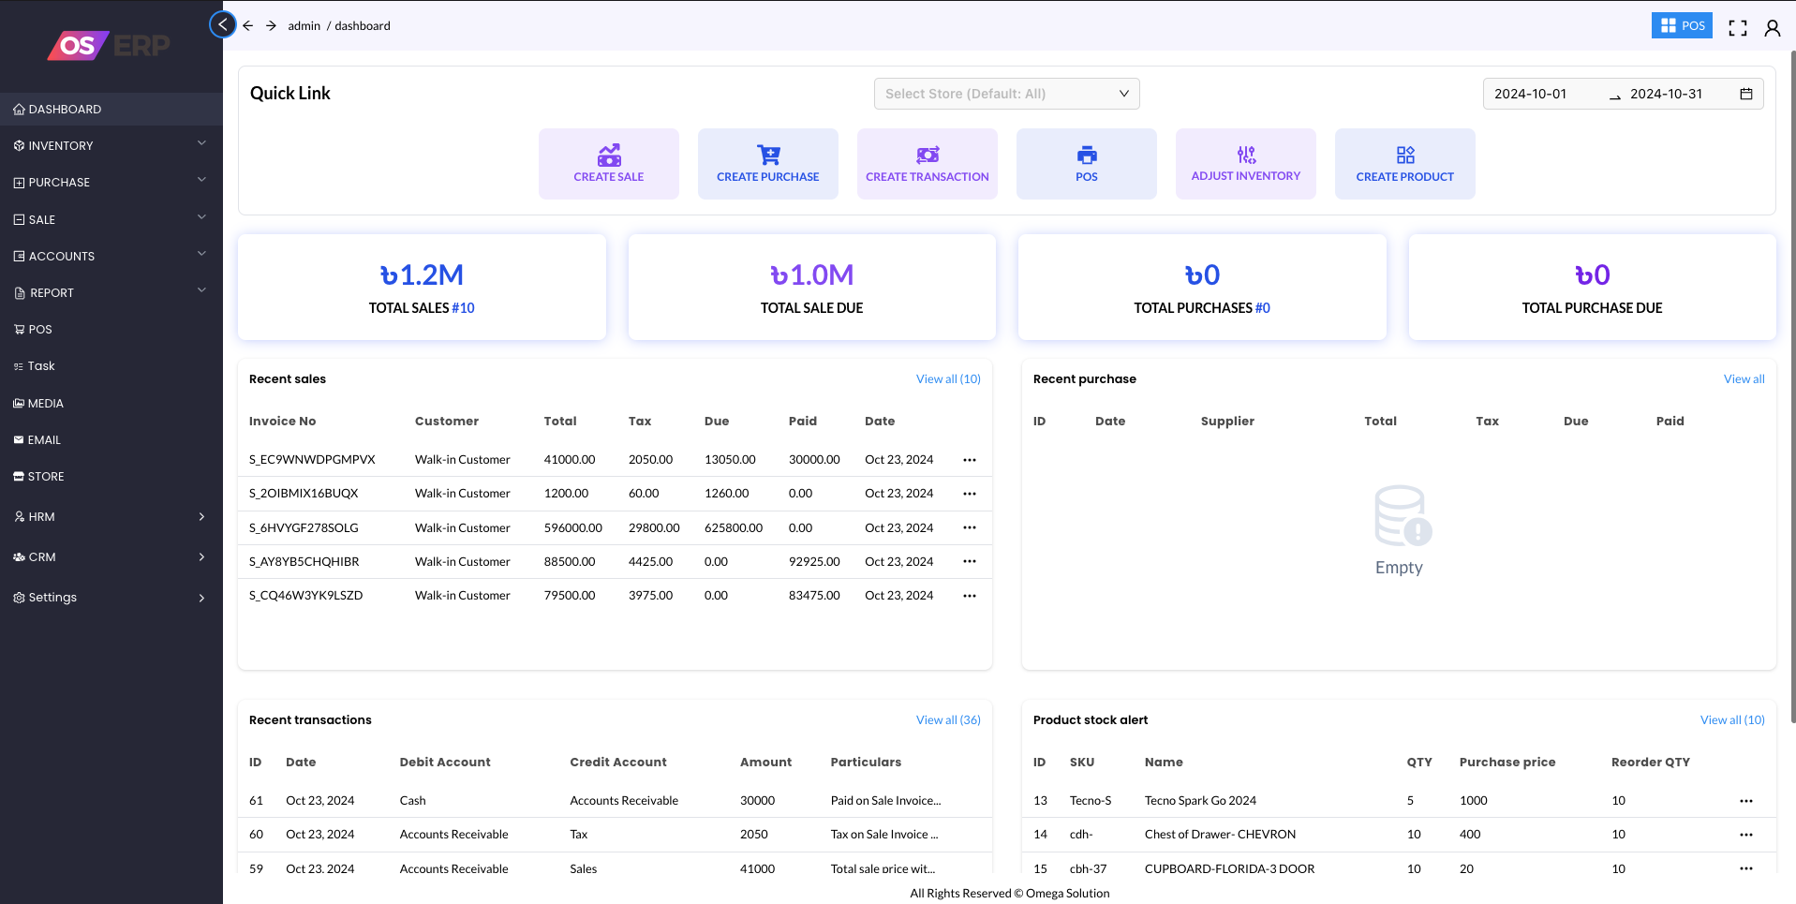
Task: View all 10 recent sales
Action: 947,379
